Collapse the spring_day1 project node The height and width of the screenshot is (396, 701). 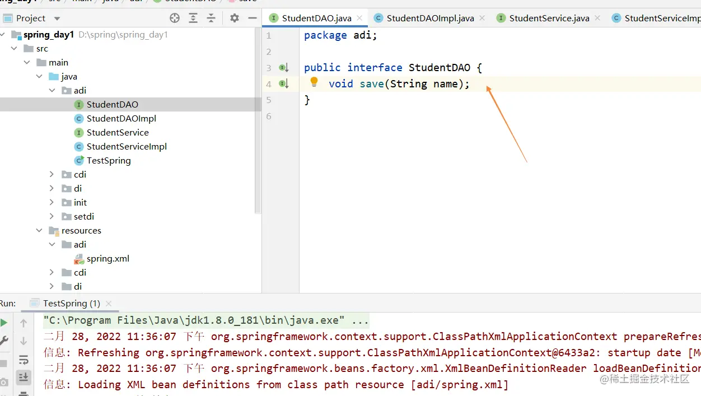click(x=3, y=35)
